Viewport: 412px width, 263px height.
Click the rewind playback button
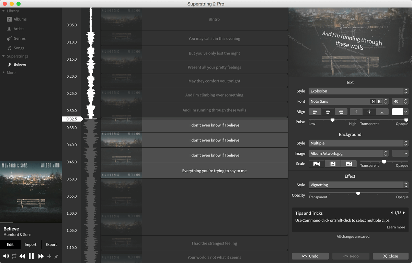[x=22, y=256]
